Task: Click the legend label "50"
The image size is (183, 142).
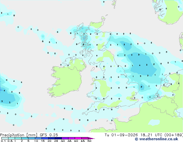Action: (89, 141)
